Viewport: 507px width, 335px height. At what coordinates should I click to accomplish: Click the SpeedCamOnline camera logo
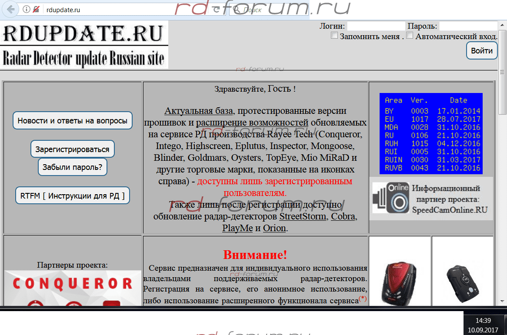391,198
